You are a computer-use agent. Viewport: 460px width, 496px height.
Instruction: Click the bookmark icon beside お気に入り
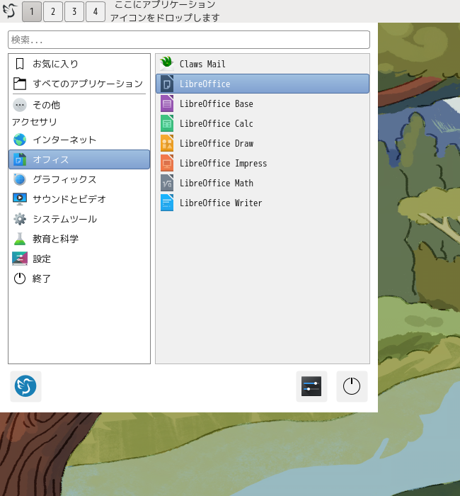[x=20, y=64]
